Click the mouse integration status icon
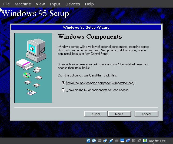This screenshot has width=173, height=144. pyautogui.click(x=139, y=141)
